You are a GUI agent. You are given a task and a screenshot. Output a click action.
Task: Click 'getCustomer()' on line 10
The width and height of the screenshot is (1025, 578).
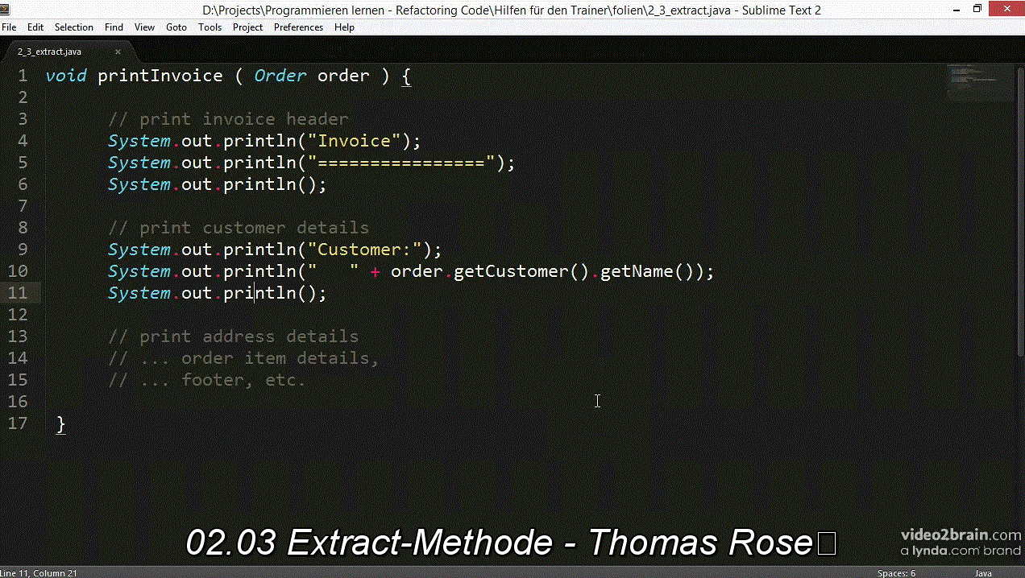point(522,271)
